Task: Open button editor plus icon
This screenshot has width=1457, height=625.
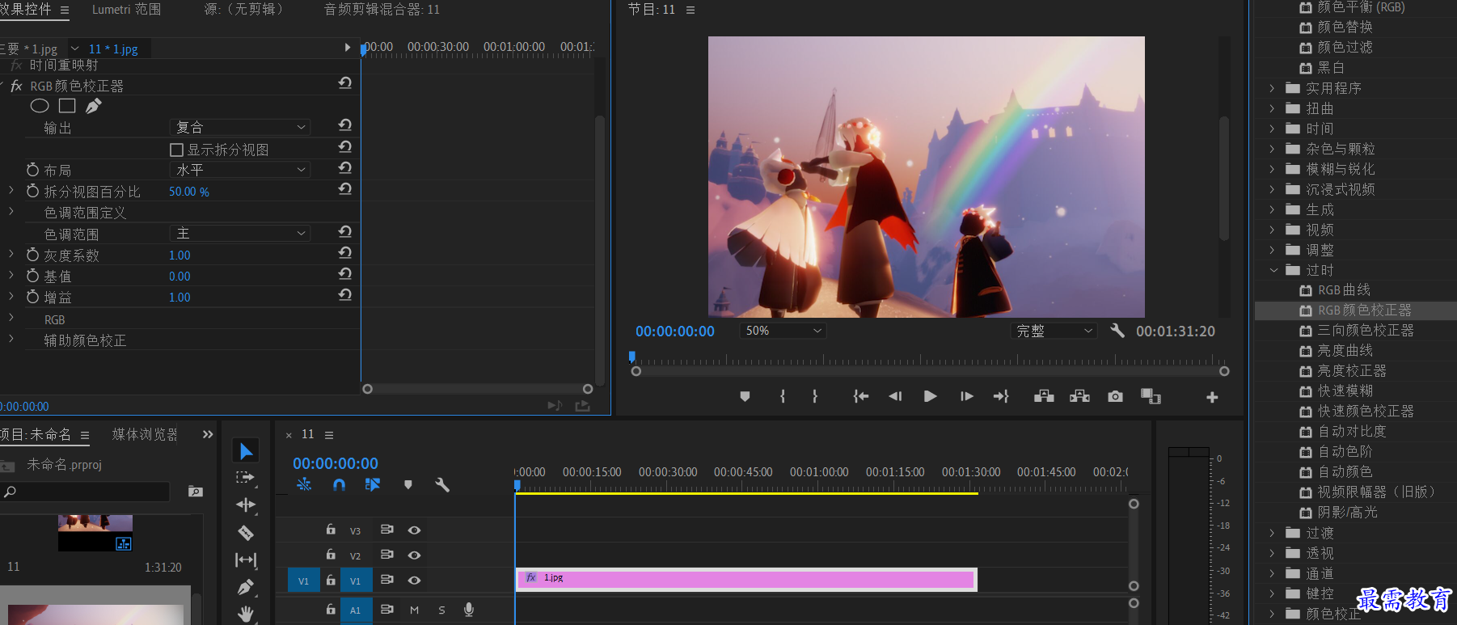Action: [1212, 397]
